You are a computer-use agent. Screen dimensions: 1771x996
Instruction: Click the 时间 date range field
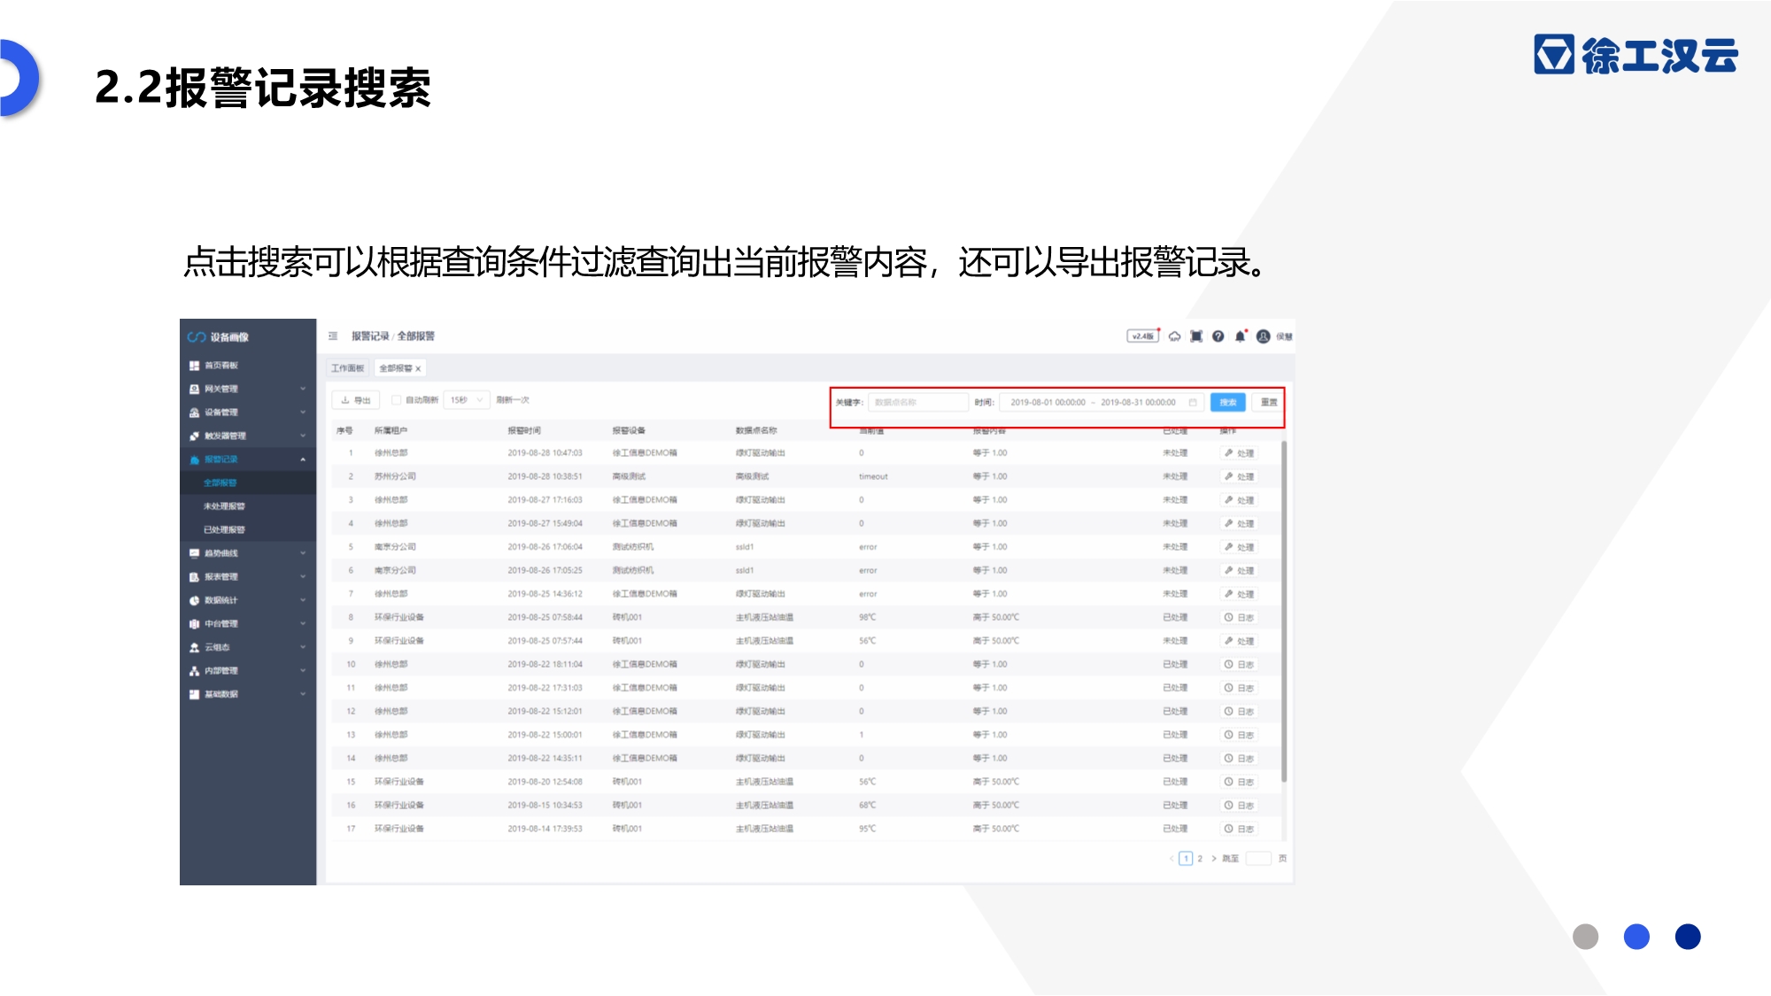(x=1102, y=403)
